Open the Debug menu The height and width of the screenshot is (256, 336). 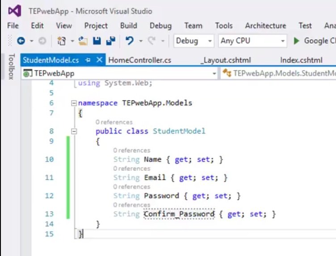(161, 26)
